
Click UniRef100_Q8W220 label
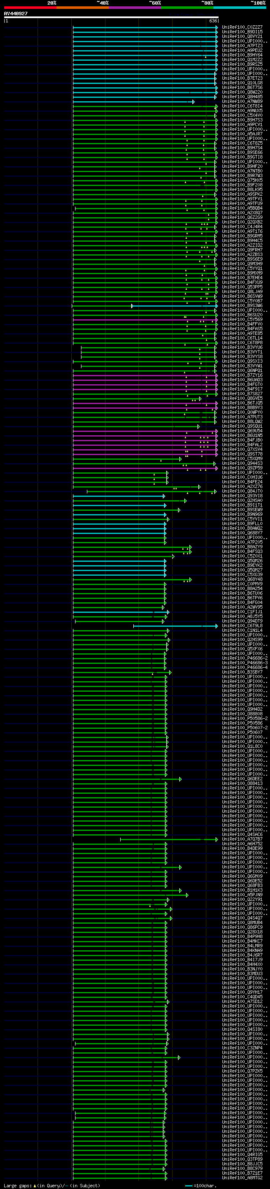[242, 92]
